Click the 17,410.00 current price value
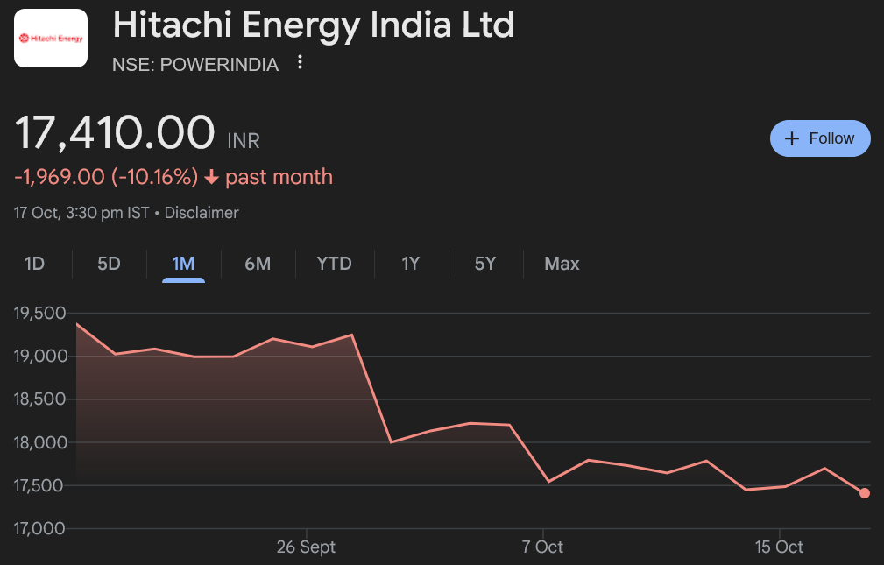 click(x=115, y=134)
